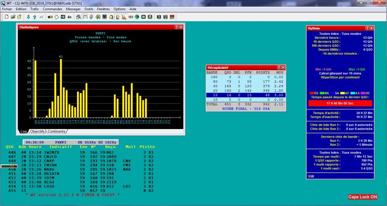Close the Récapitulatif window
Viewport: 387px width, 206px height.
[x=283, y=68]
